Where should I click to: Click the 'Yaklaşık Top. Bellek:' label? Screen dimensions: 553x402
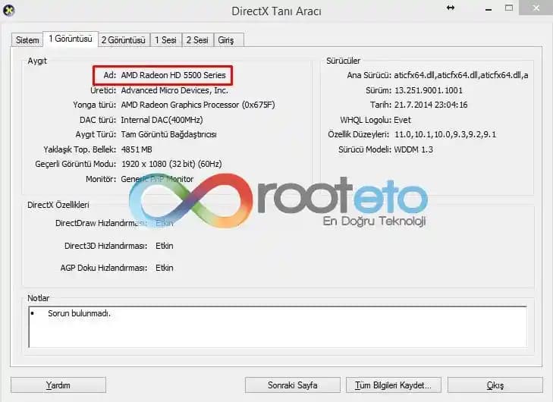coord(80,149)
